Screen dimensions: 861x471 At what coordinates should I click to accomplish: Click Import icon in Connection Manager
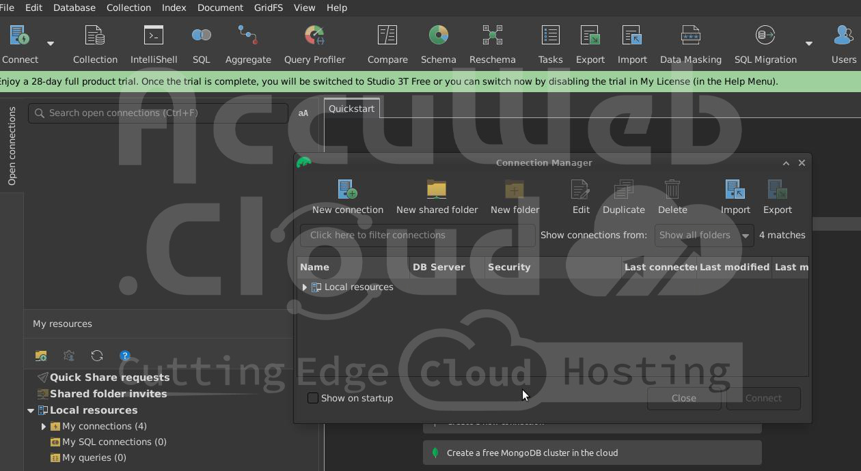(x=735, y=197)
